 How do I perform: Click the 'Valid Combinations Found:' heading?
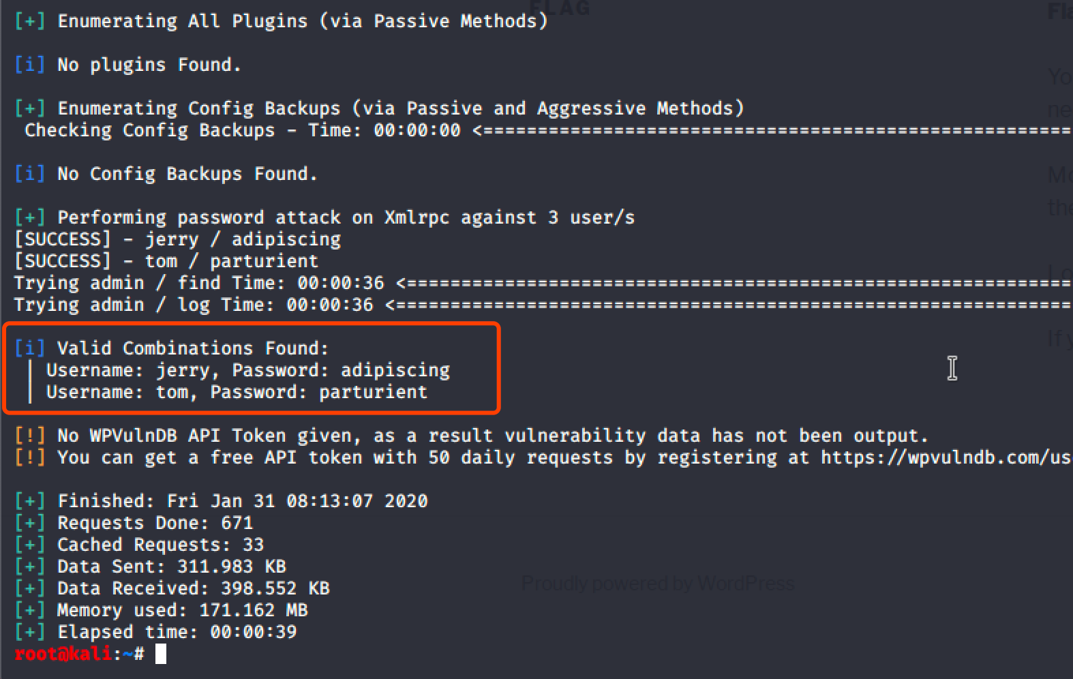coord(193,348)
